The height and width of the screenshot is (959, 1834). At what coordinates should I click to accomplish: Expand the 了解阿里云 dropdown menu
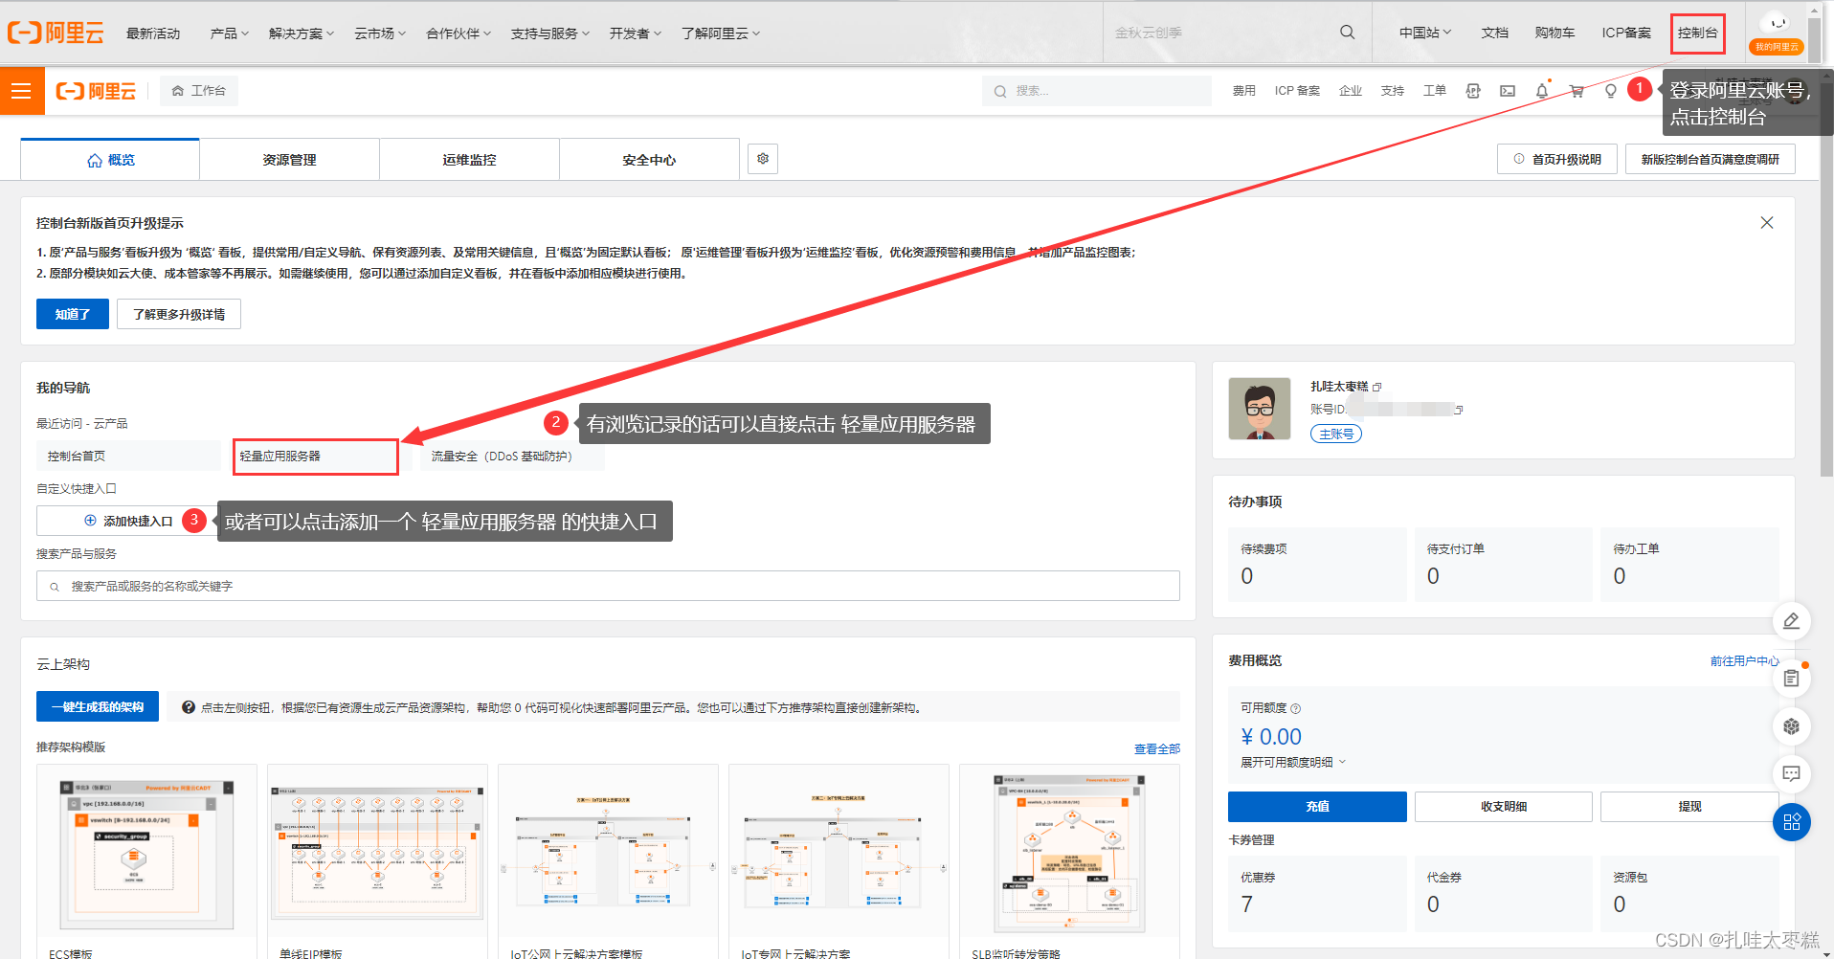click(x=721, y=33)
